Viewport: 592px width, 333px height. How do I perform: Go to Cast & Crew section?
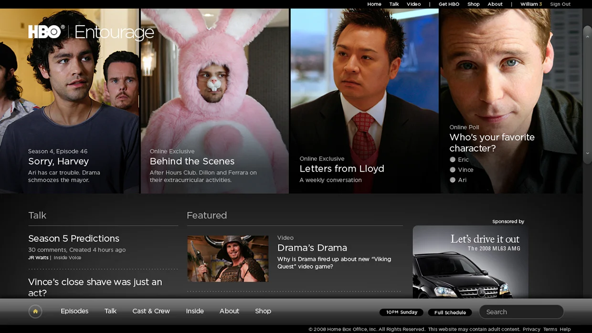click(x=151, y=311)
